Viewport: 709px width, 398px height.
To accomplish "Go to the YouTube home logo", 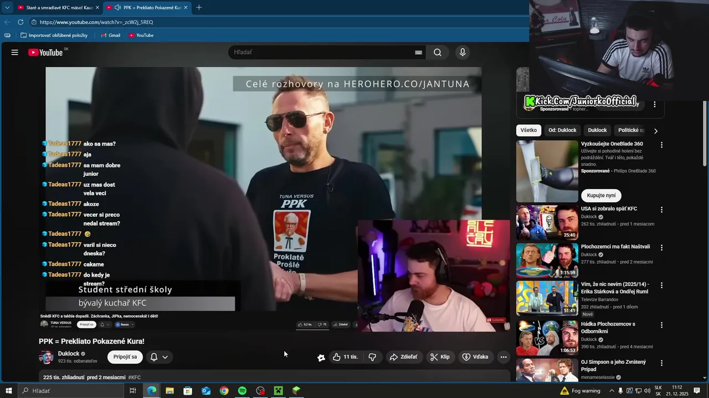I will pyautogui.click(x=46, y=53).
